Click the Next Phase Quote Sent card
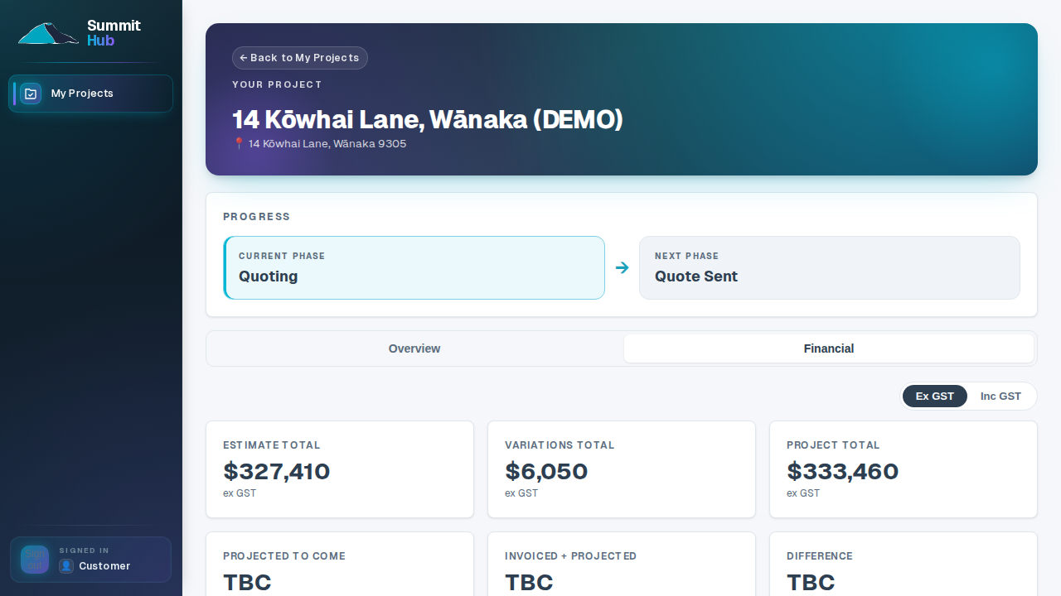This screenshot has width=1061, height=596. click(x=830, y=267)
